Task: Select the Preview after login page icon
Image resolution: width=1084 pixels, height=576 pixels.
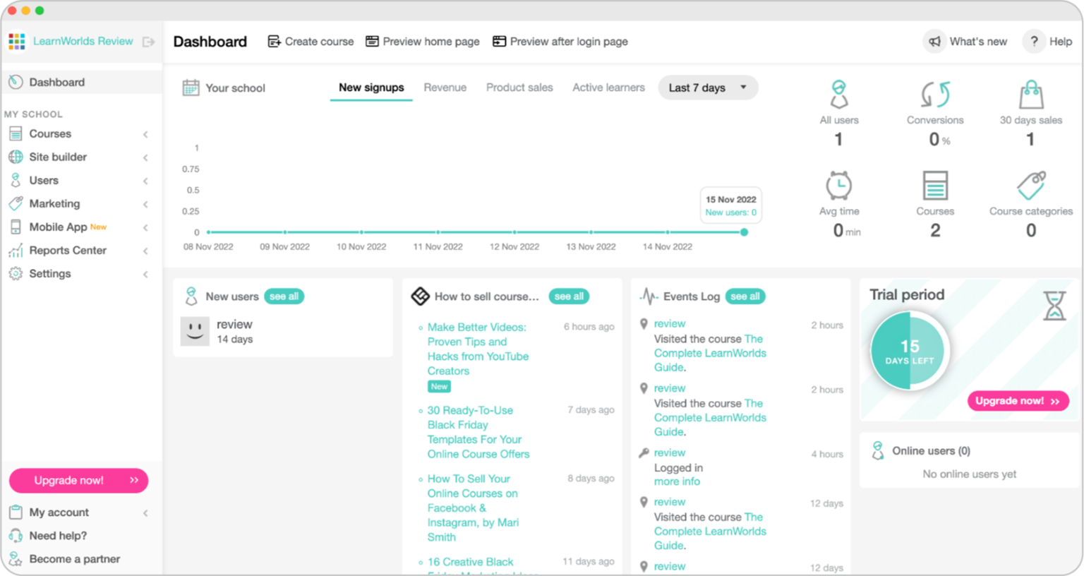Action: [x=499, y=41]
